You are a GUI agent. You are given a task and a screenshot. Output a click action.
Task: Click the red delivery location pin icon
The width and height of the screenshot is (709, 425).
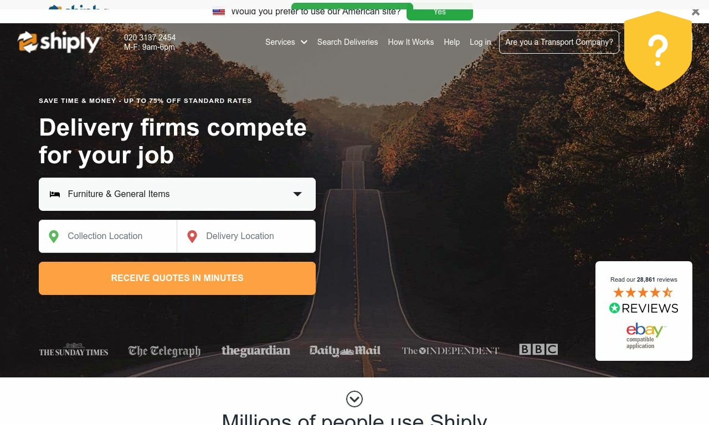192,236
